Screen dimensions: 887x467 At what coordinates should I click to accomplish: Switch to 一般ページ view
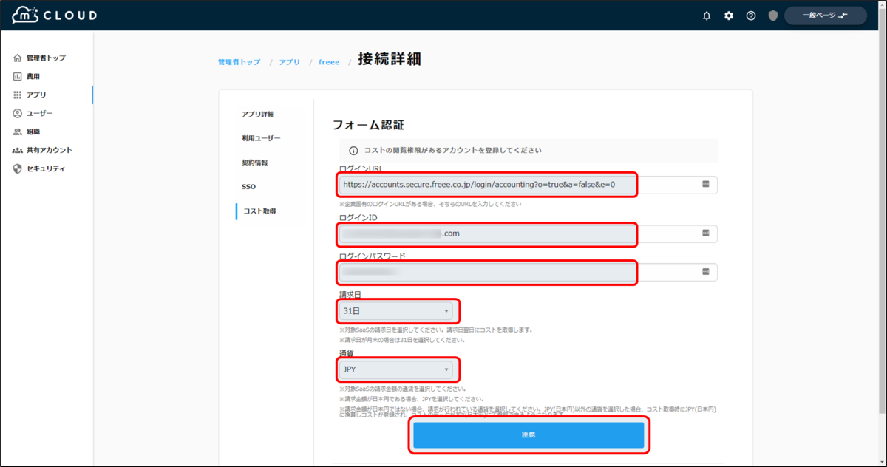click(826, 16)
